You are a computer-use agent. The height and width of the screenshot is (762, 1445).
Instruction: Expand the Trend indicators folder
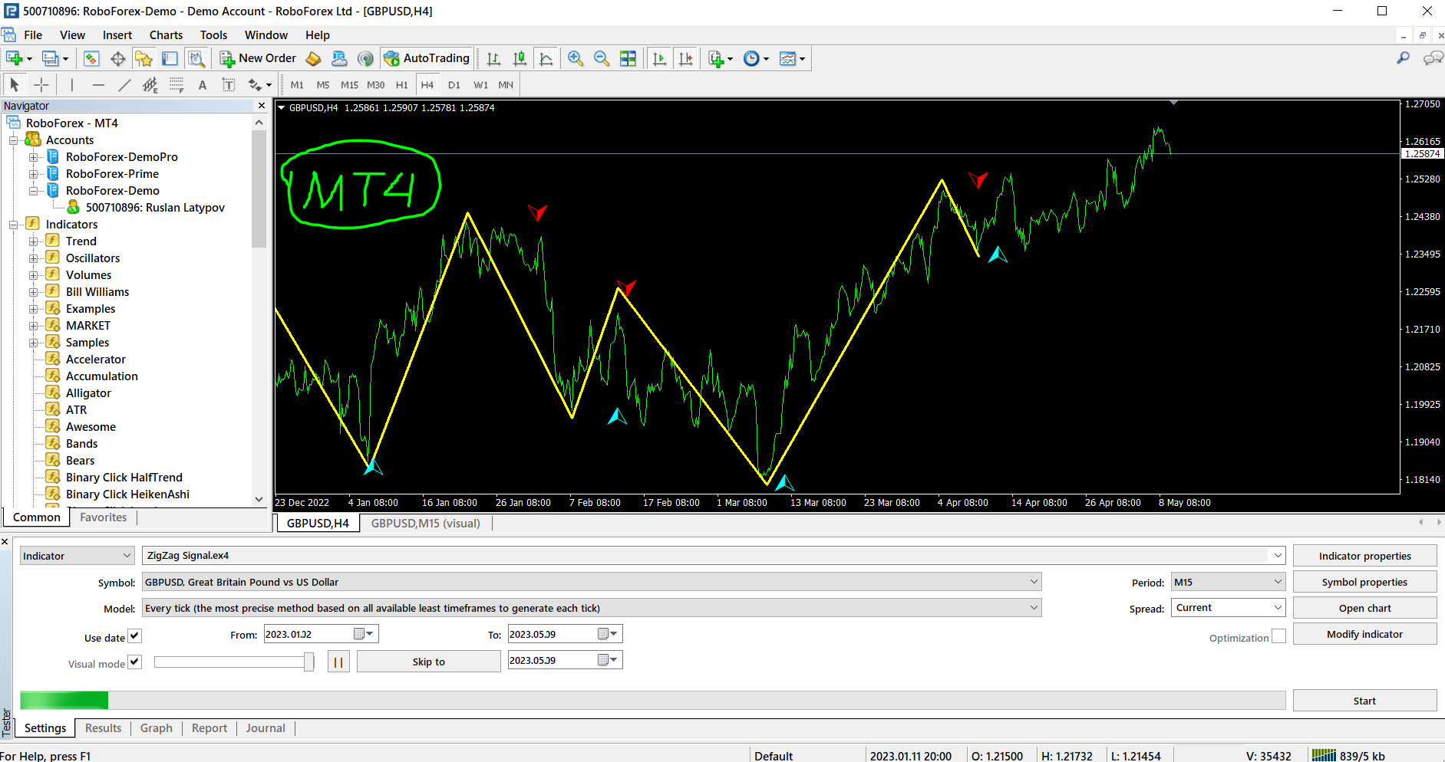(34, 241)
